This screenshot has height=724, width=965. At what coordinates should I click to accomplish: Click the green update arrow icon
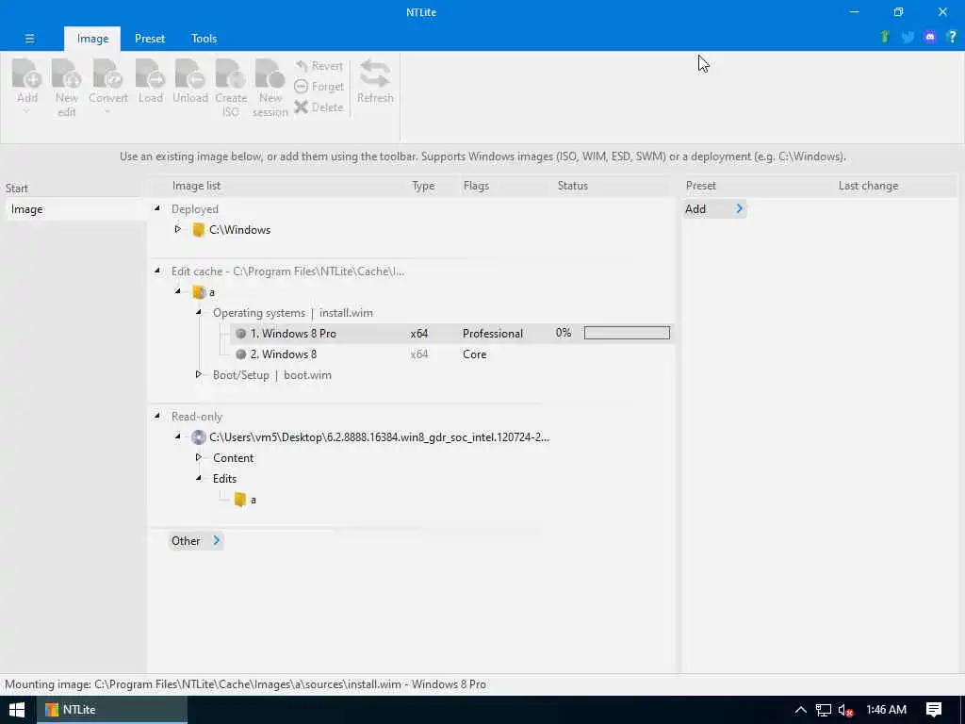[x=884, y=37]
